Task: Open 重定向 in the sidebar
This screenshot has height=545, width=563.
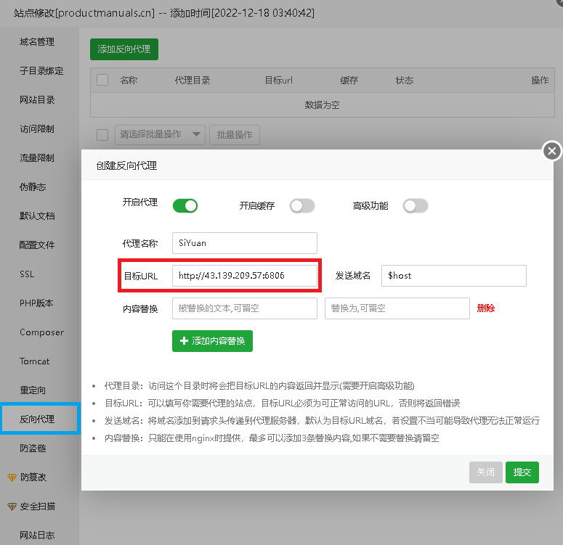Action: 33,390
